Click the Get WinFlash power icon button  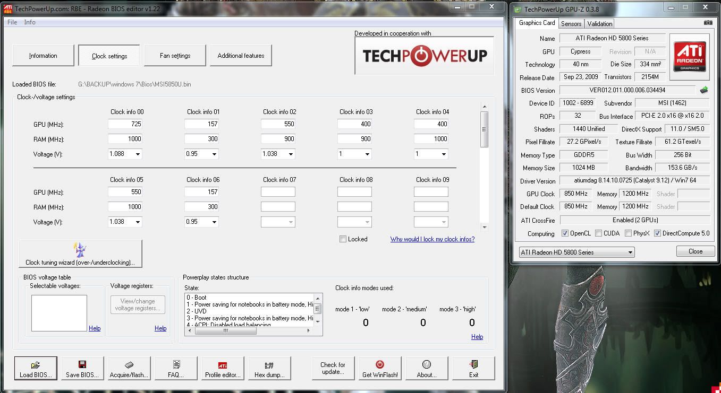click(x=380, y=368)
